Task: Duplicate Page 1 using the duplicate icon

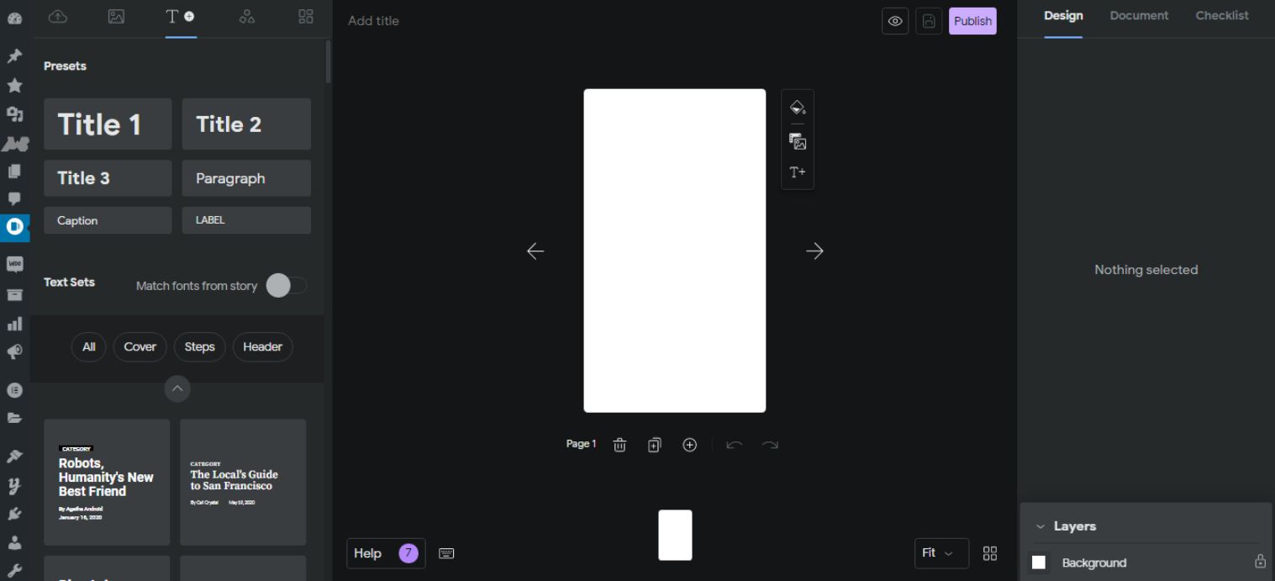Action: click(654, 444)
